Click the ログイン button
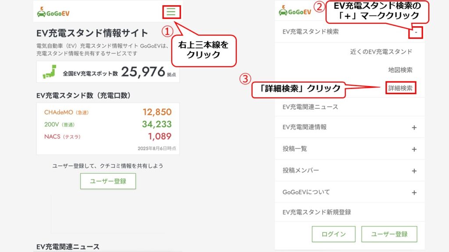449x252 pixels. (x=334, y=234)
